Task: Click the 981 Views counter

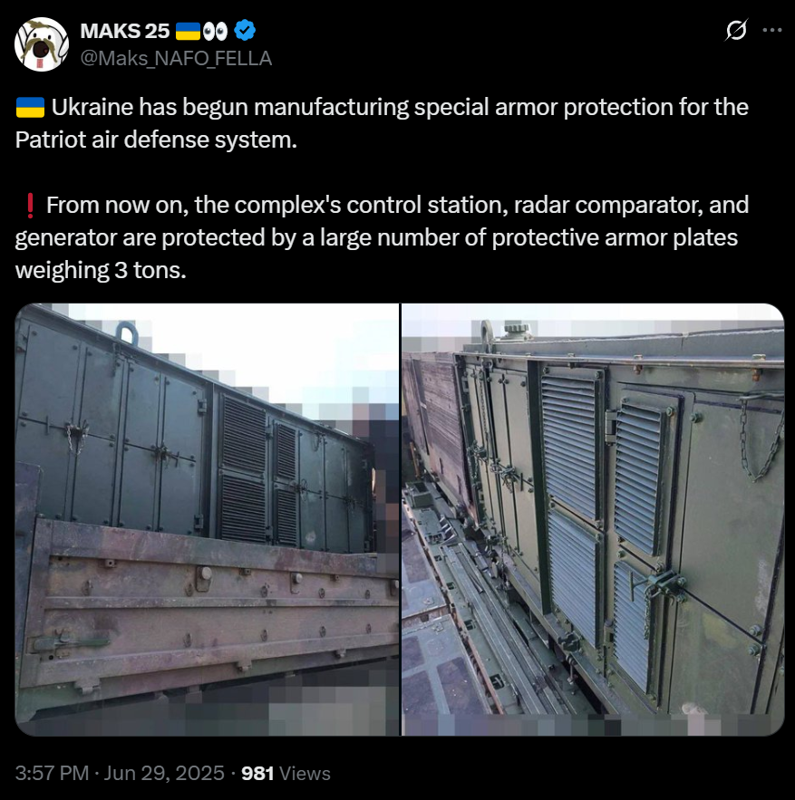Action: (x=286, y=773)
